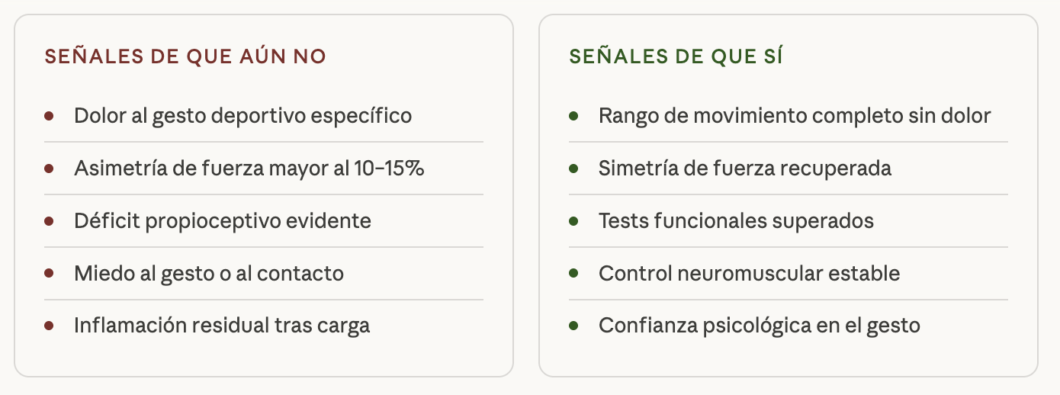The height and width of the screenshot is (395, 1060).
Task: Click green bullet next to 'Tests funcionales'
Action: (573, 221)
